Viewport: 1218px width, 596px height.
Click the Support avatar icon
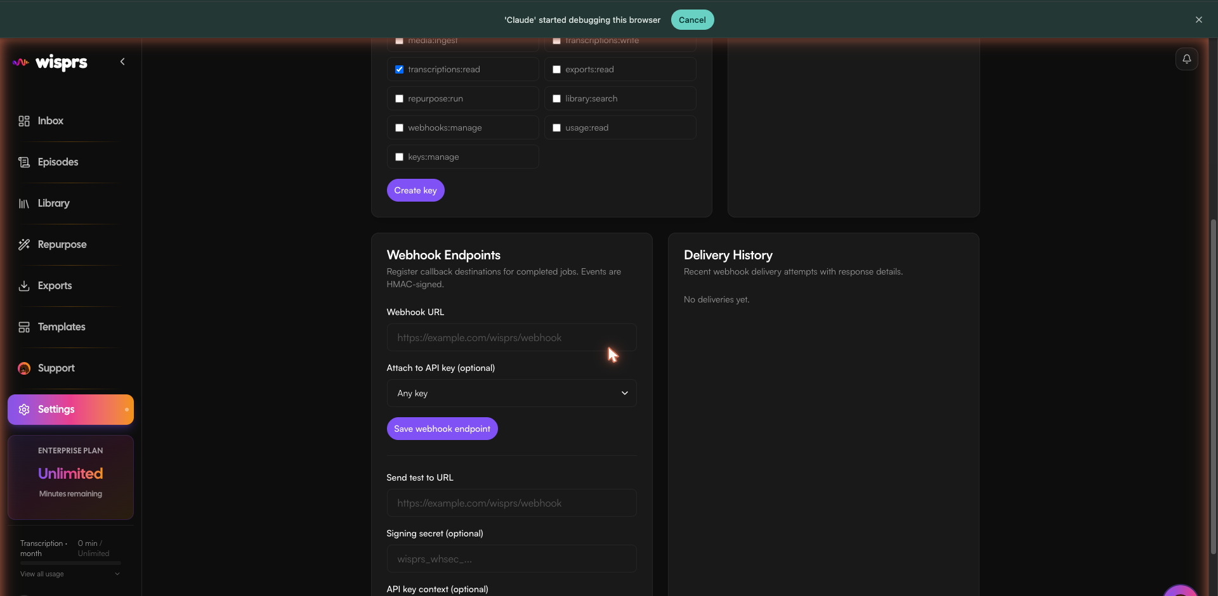[x=24, y=368]
